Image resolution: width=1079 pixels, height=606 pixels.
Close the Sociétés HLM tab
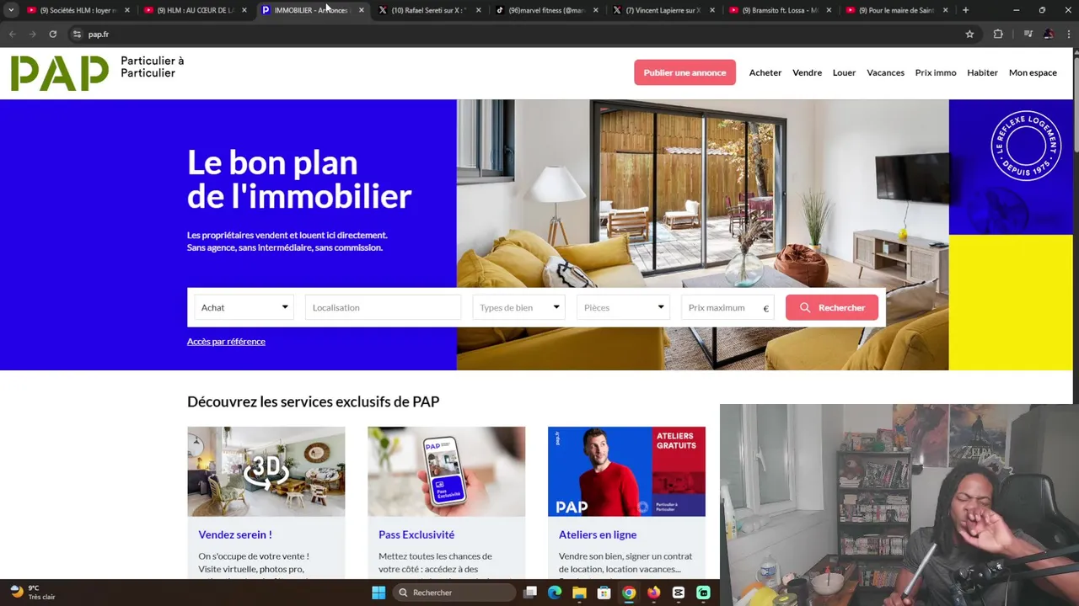pyautogui.click(x=127, y=10)
